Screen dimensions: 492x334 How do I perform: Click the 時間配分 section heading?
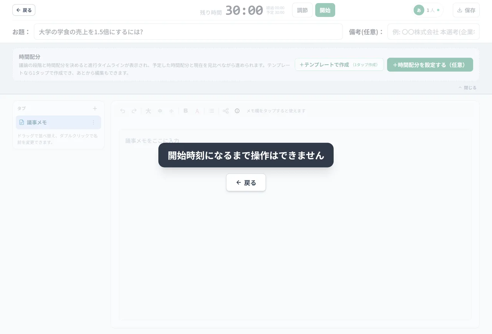[x=30, y=57]
